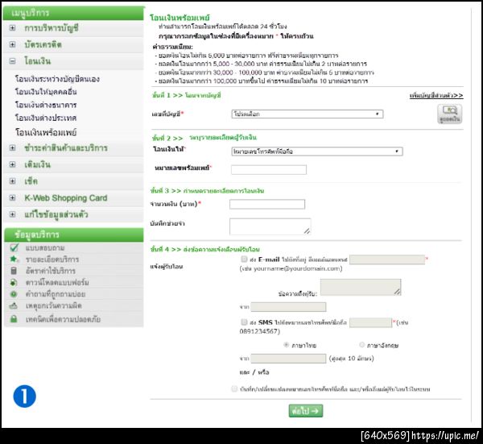Click the จาก field under e-mail message

coord(288,307)
